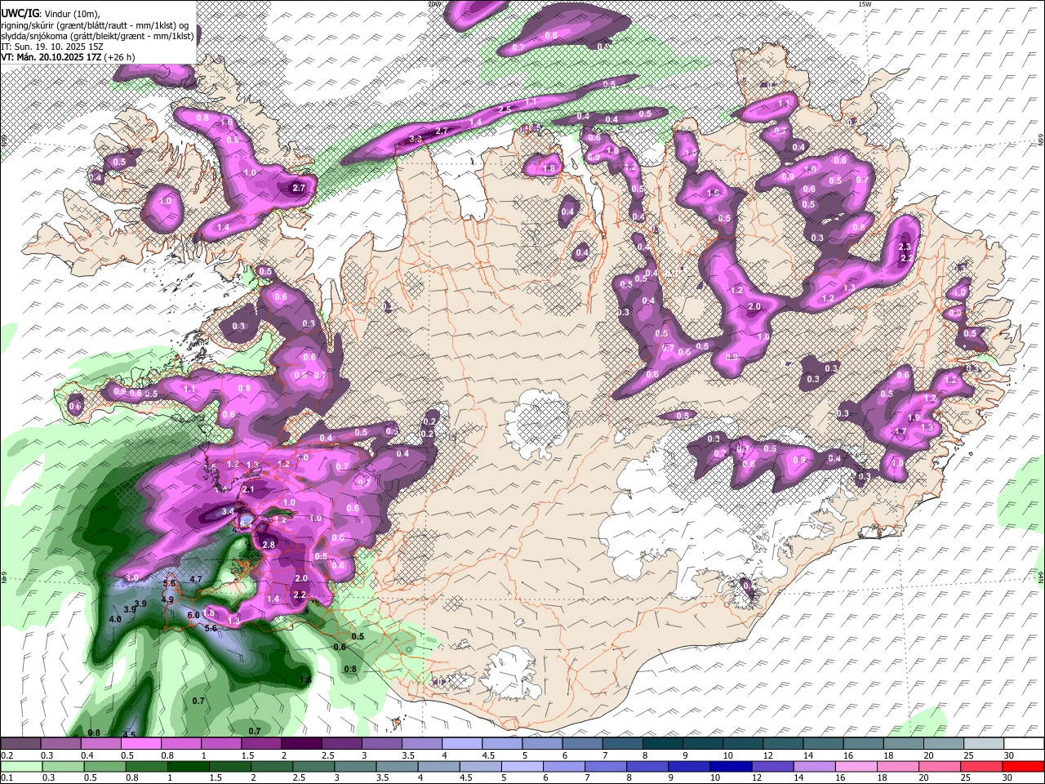Image resolution: width=1045 pixels, height=784 pixels.
Task: Select the grey-teal 3–3.5 swatch in the lower legend
Action: point(356,766)
